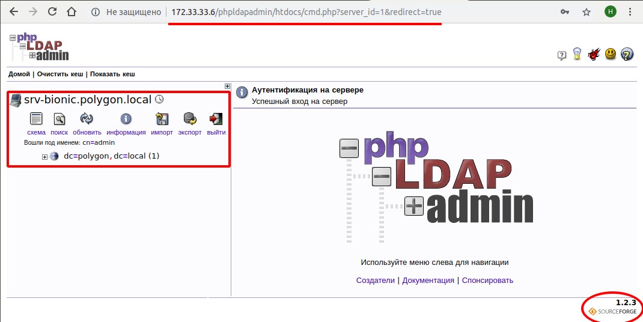Open the browser home page icon

(72, 12)
